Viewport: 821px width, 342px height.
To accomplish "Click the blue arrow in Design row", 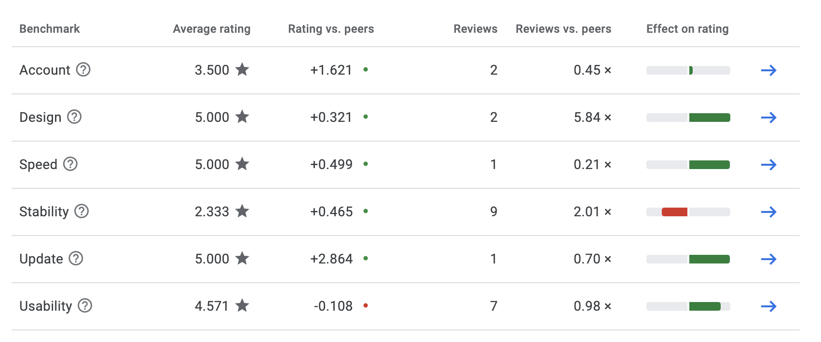I will (768, 118).
